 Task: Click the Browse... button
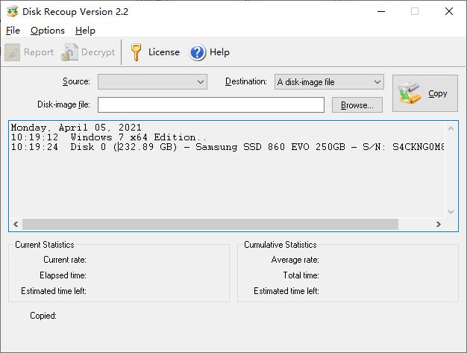(357, 105)
